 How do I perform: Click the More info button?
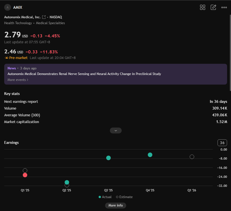point(115,205)
